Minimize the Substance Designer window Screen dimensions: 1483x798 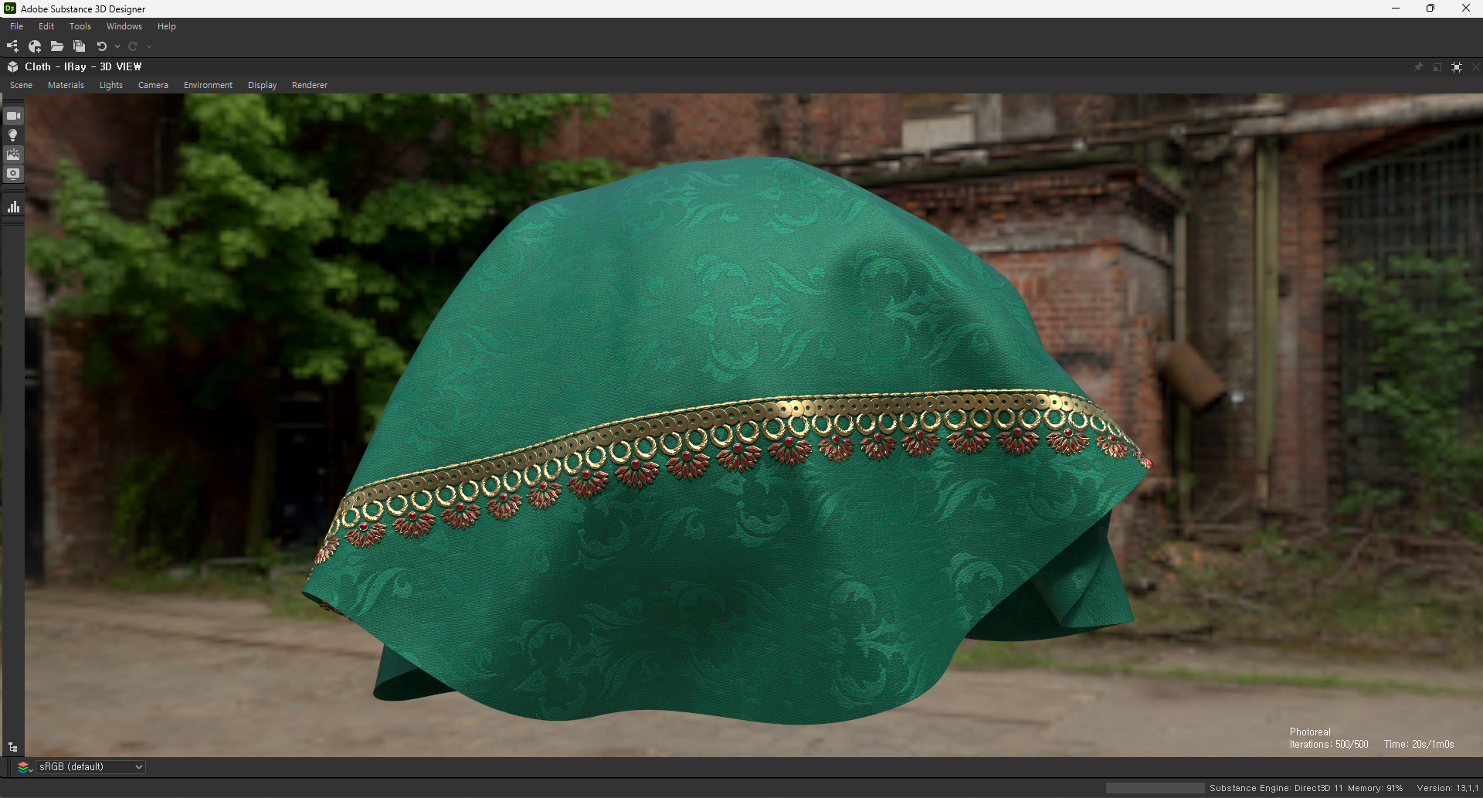[x=1396, y=8]
